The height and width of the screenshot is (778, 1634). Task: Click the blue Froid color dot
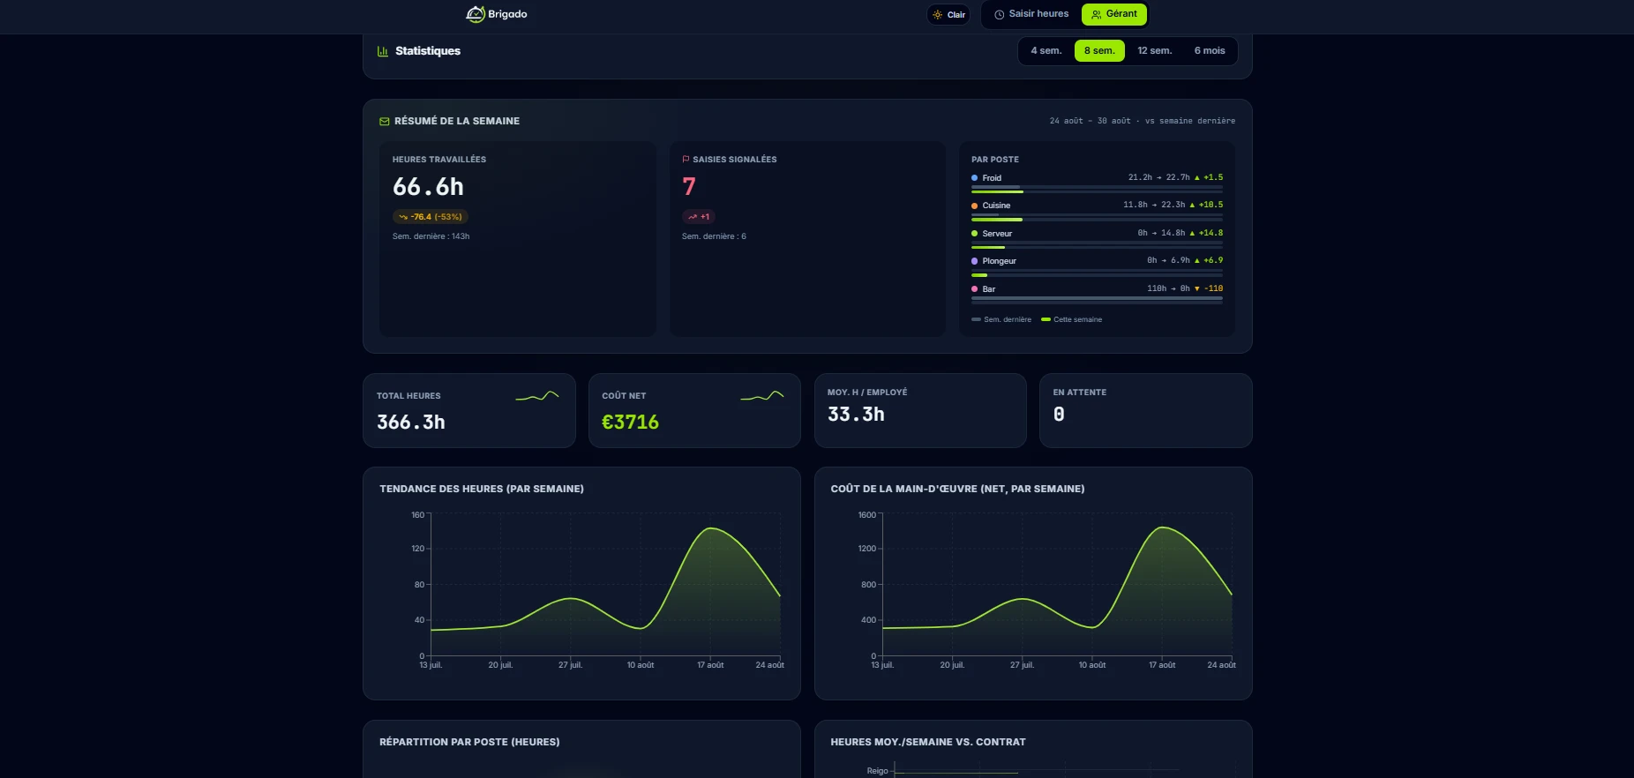pyautogui.click(x=974, y=178)
